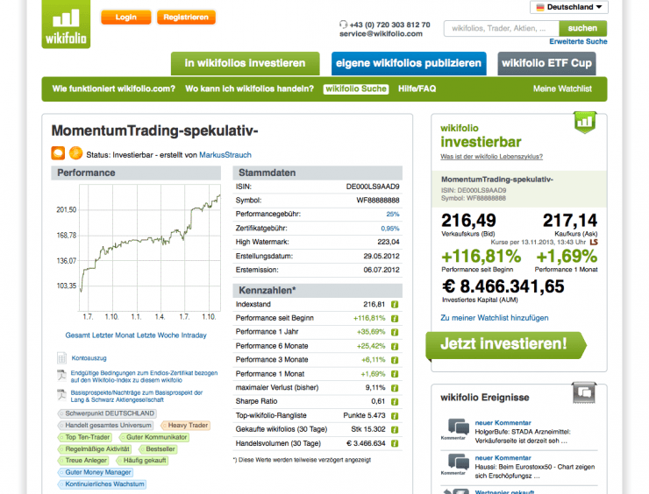
Task: Click 'Zu meiner Watchlist hinzufügen' link
Action: [494, 318]
